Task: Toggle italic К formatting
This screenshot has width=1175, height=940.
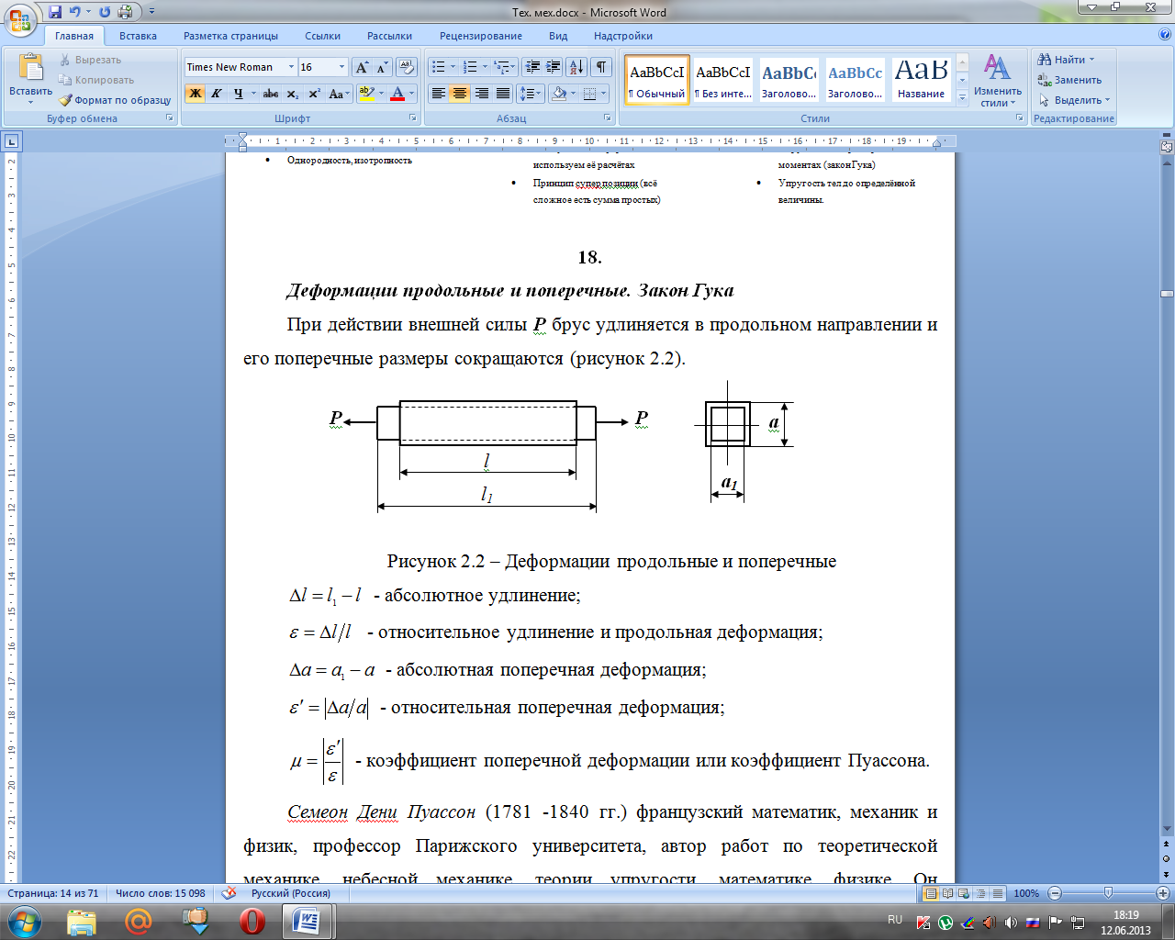Action: [217, 94]
